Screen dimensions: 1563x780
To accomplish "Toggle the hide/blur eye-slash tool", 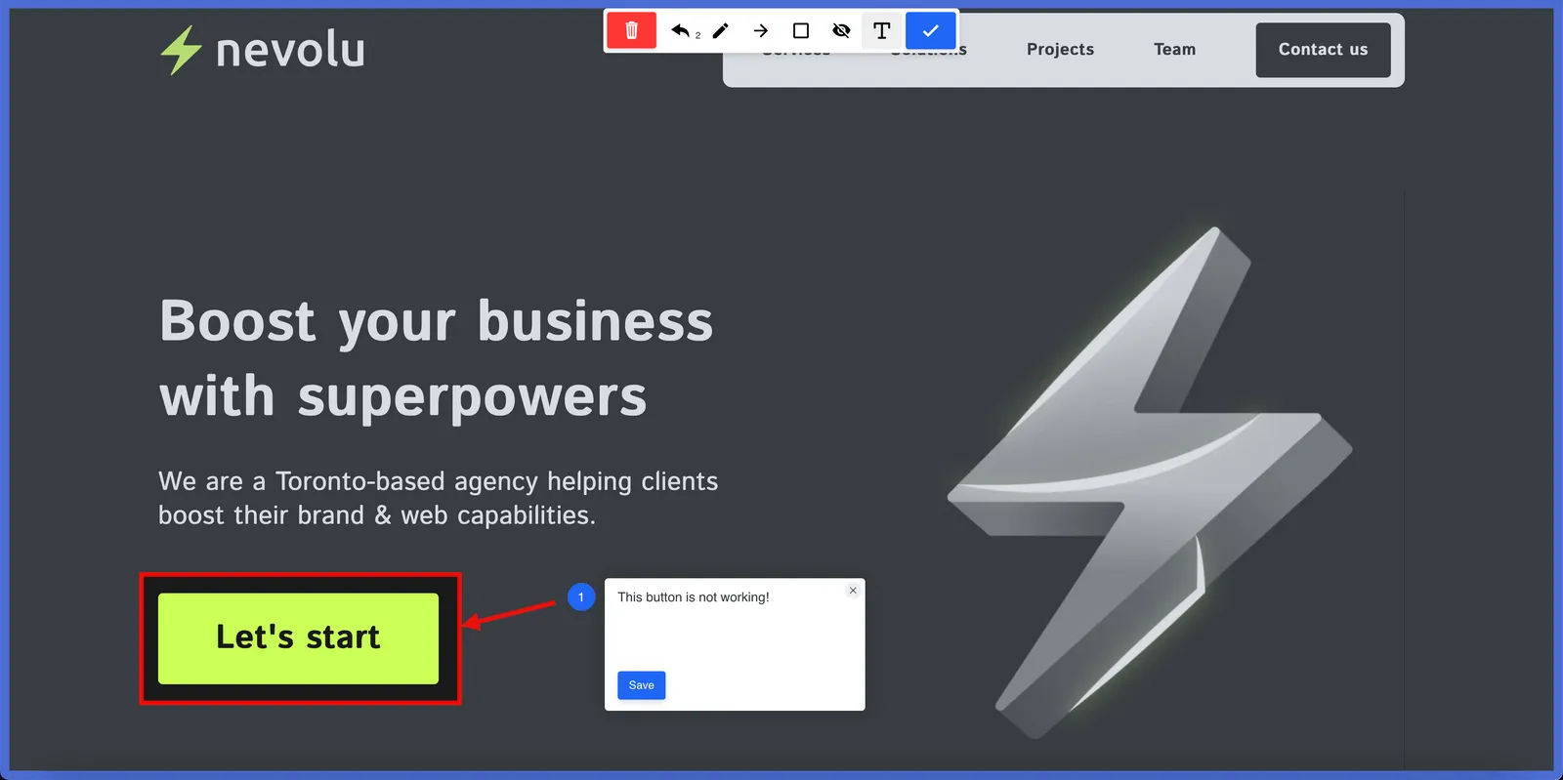I will (x=841, y=31).
